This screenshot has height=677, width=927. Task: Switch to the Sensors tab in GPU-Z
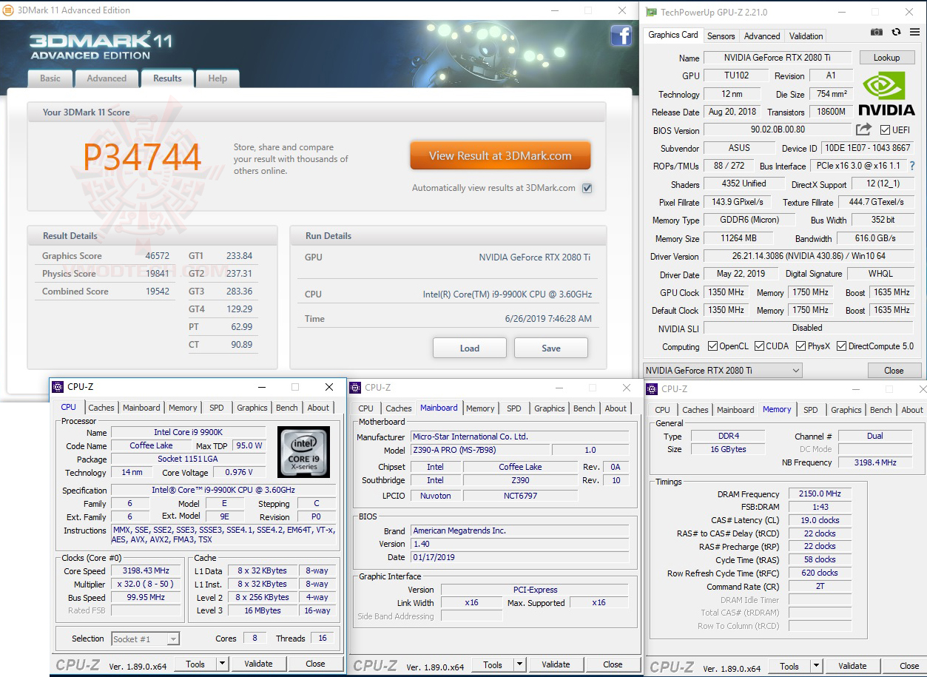click(721, 36)
